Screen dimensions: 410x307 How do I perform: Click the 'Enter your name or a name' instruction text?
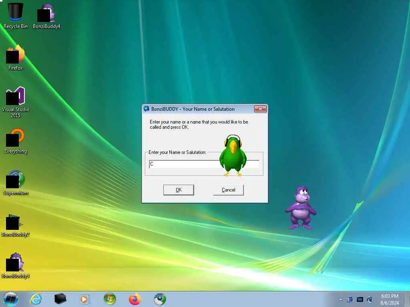(199, 125)
